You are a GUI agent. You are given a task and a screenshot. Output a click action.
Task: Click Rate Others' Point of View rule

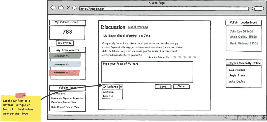click(65, 107)
